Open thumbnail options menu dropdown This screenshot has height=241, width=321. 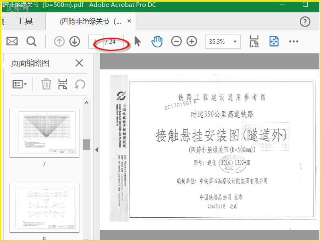(x=20, y=84)
